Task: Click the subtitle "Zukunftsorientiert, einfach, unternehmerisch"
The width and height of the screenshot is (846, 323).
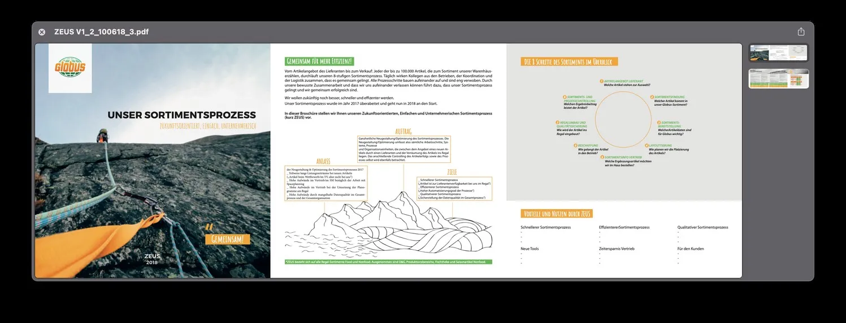Action: pos(208,126)
